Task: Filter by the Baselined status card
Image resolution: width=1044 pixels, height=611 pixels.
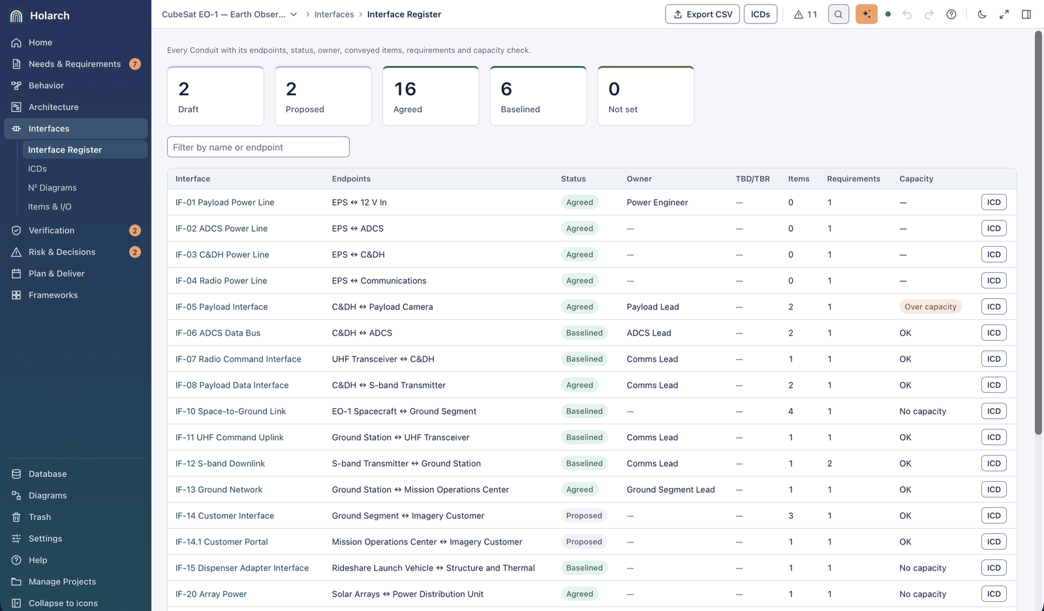Action: coord(538,96)
